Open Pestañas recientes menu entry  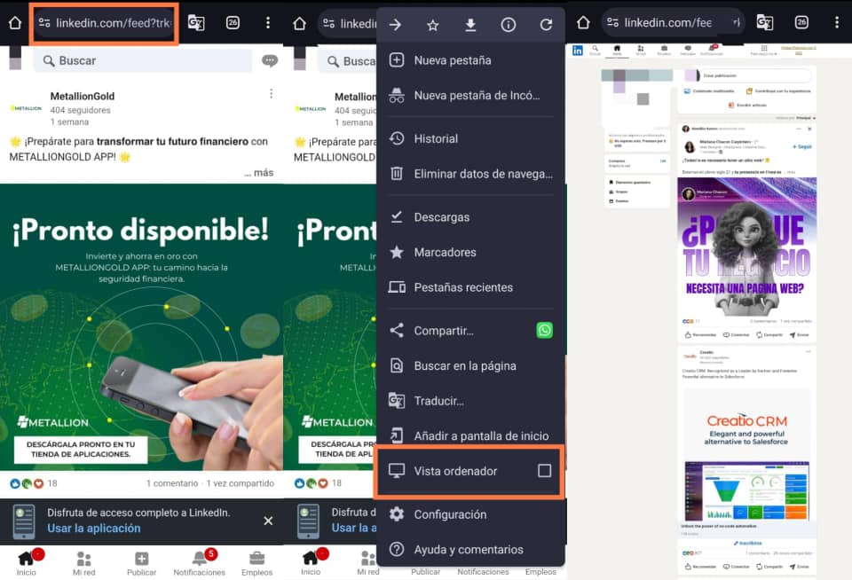(471, 287)
